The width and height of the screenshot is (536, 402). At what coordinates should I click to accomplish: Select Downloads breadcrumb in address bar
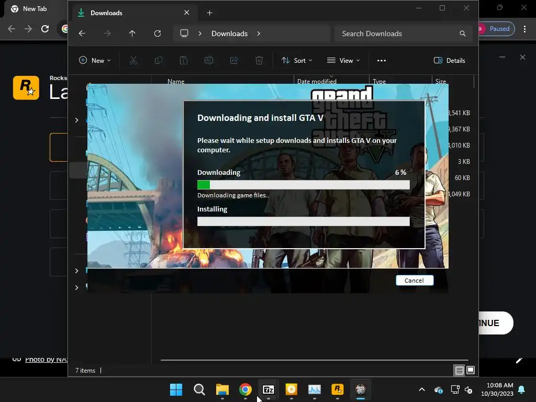[229, 33]
